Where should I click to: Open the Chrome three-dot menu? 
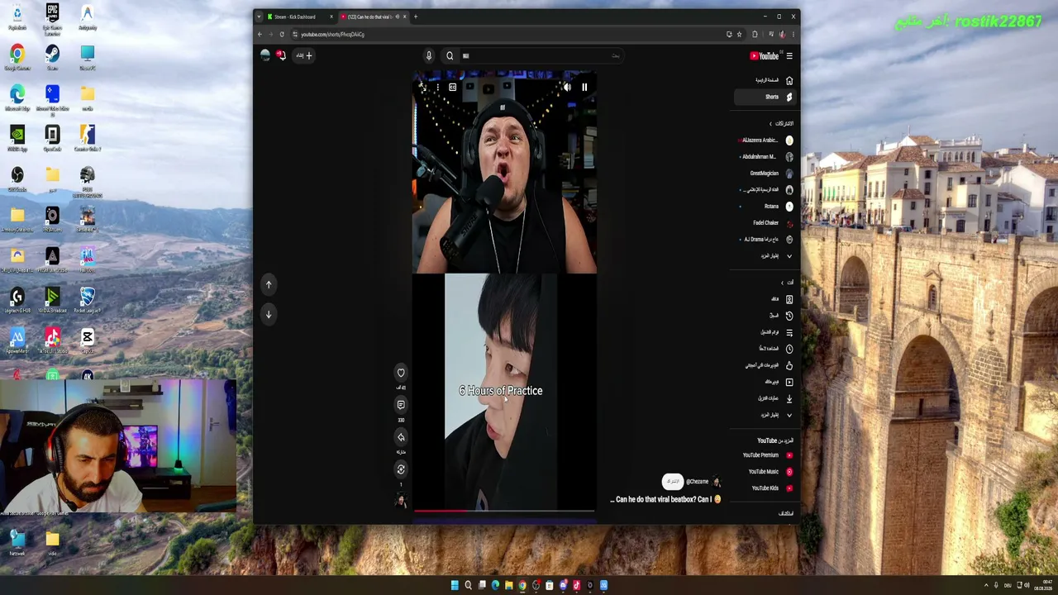[793, 35]
